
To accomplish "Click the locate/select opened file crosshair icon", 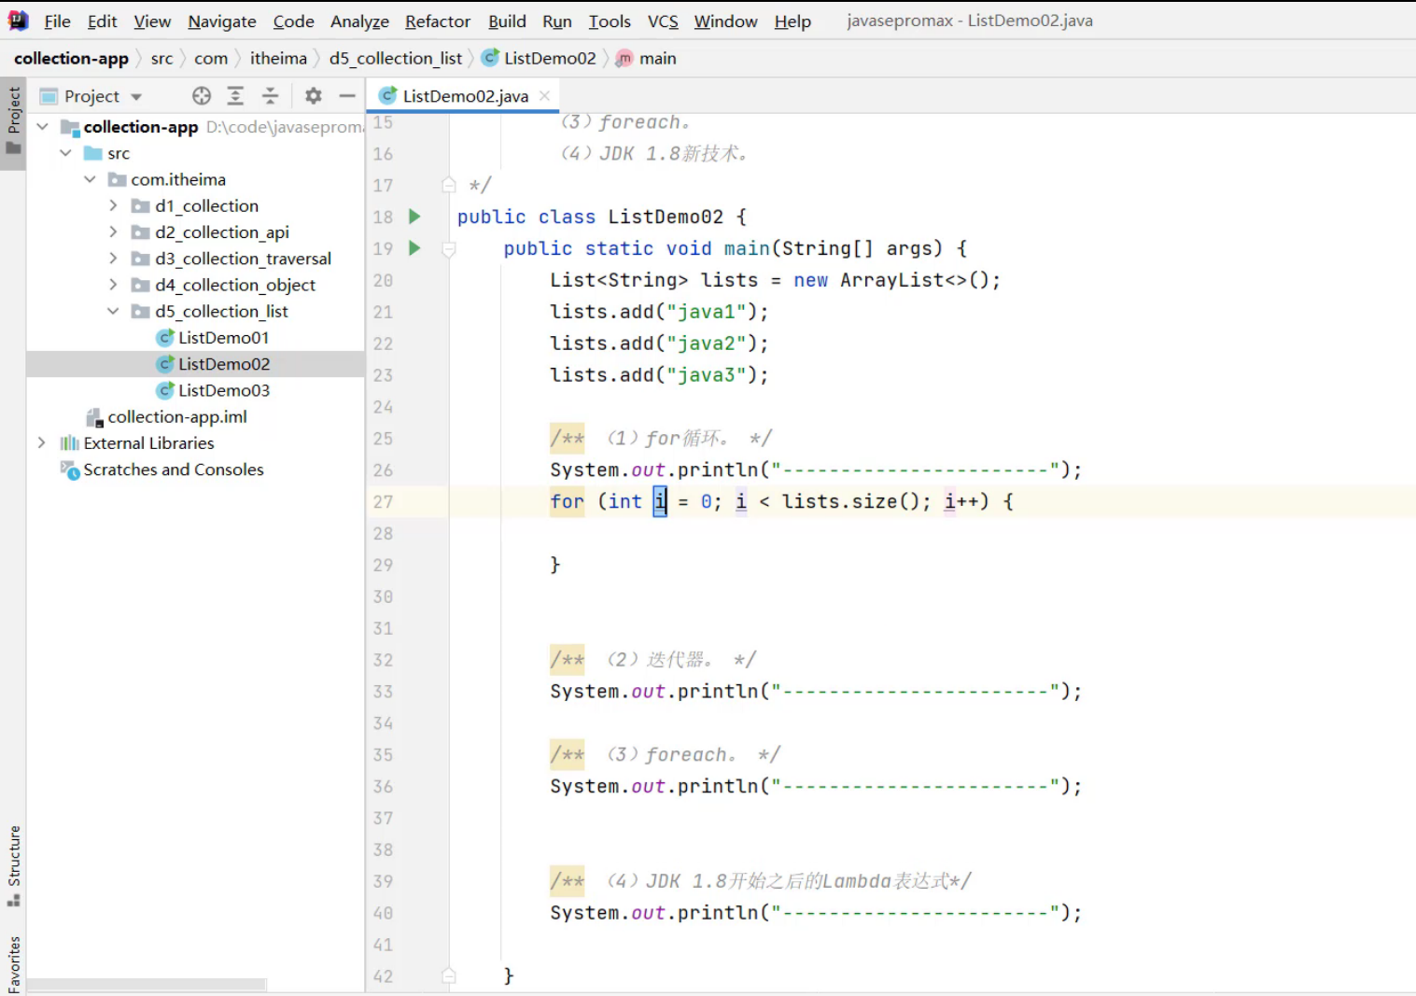I will [x=202, y=96].
